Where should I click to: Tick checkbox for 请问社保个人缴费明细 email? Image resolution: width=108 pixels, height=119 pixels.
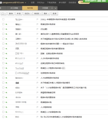pos(3,34)
